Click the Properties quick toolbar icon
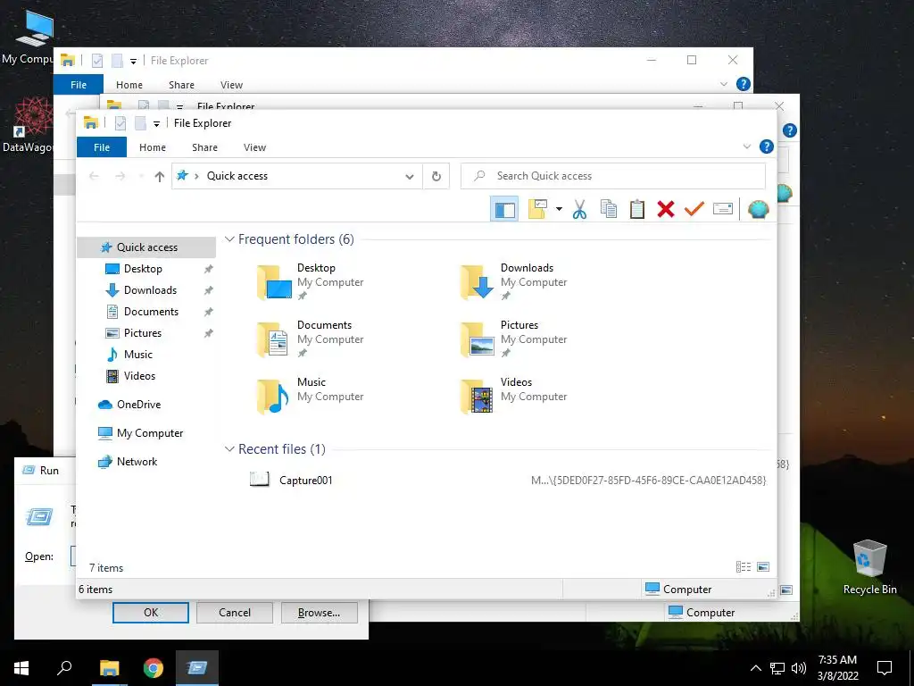The height and width of the screenshot is (686, 914). tap(120, 123)
